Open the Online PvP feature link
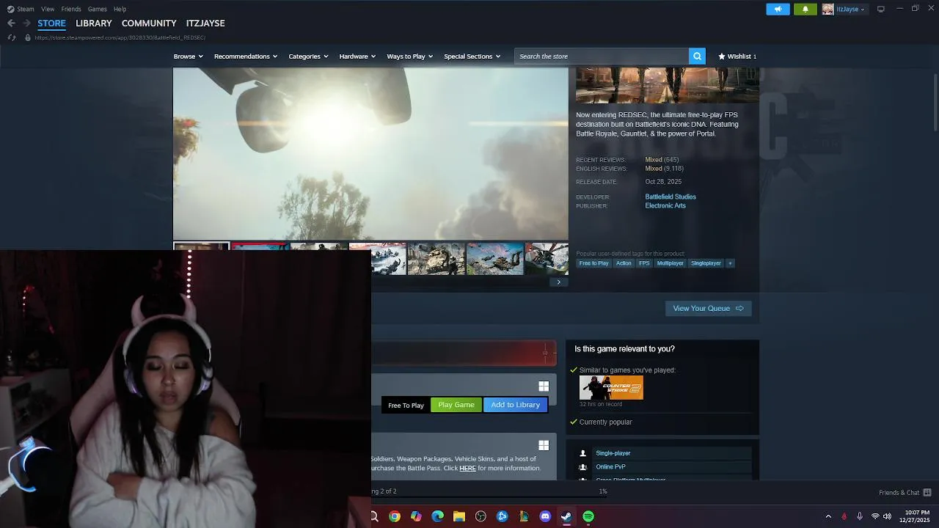 pos(610,466)
